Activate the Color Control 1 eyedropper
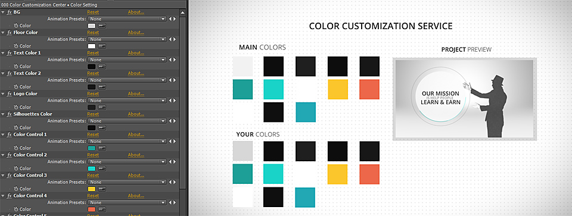Viewport: 572px width, 216px height. (x=102, y=148)
